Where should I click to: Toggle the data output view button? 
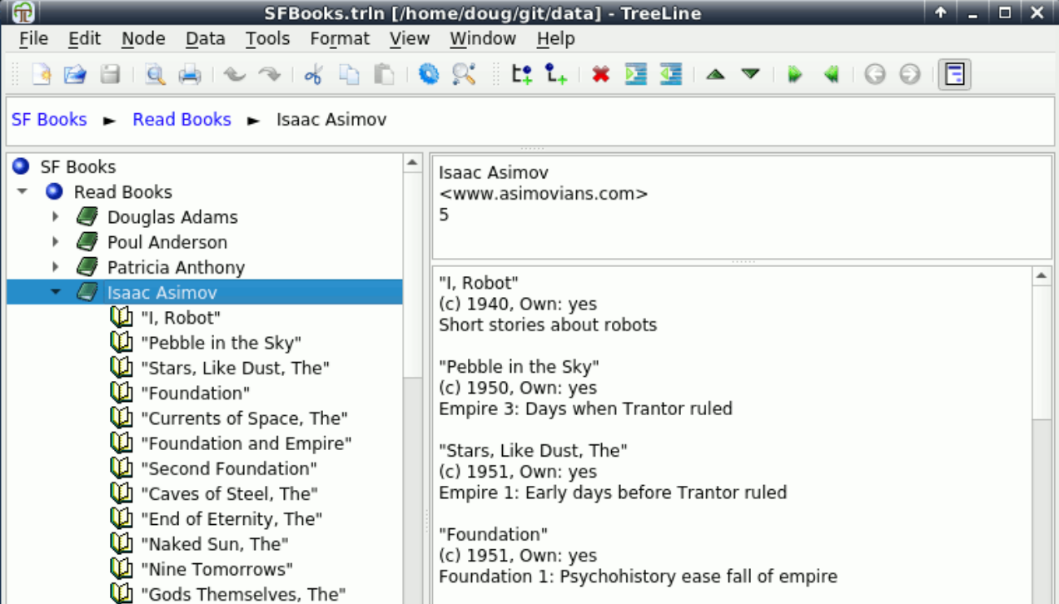click(x=954, y=75)
